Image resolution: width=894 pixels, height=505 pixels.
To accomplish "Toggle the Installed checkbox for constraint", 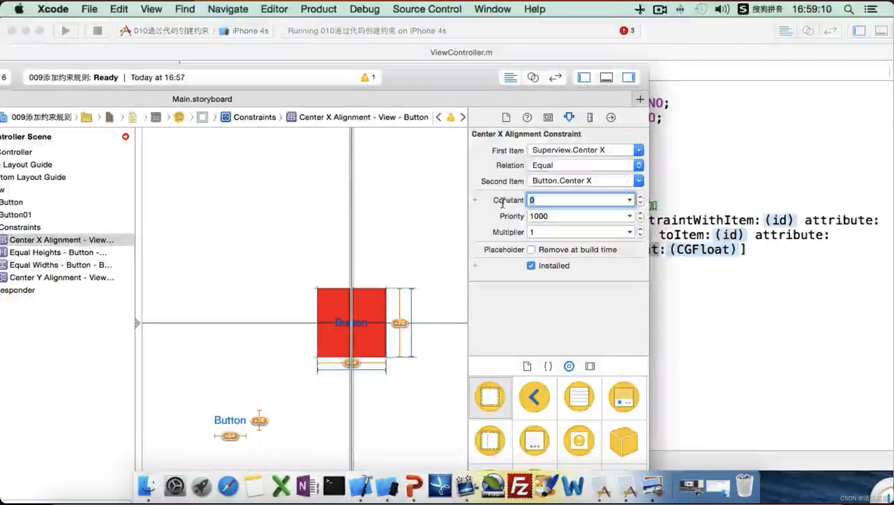I will point(531,265).
